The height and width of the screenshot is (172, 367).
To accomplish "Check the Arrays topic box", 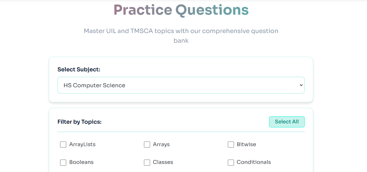I will [x=147, y=145].
